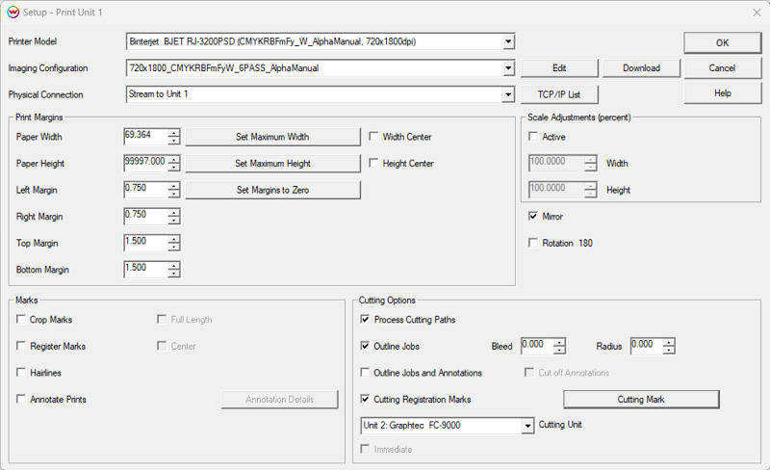Click the Cutting Mark button

[641, 399]
